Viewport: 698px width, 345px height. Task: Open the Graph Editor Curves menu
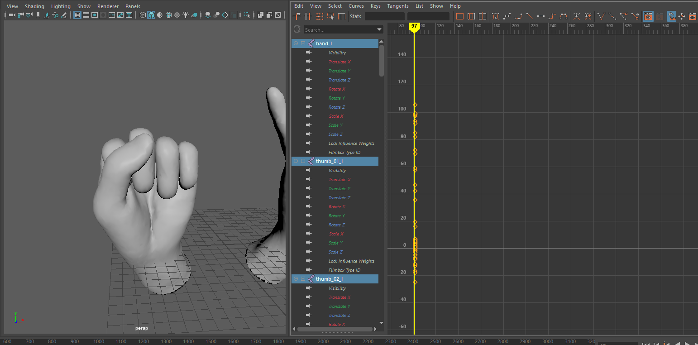tap(356, 6)
